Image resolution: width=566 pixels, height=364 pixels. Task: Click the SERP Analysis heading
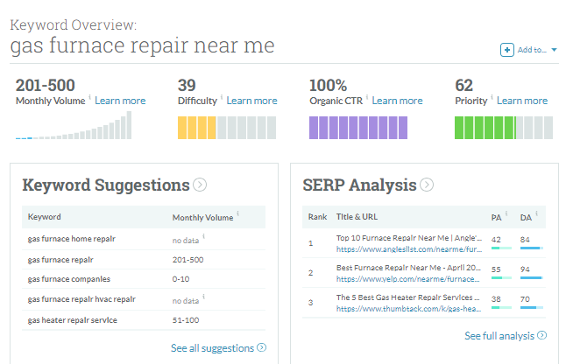point(359,185)
